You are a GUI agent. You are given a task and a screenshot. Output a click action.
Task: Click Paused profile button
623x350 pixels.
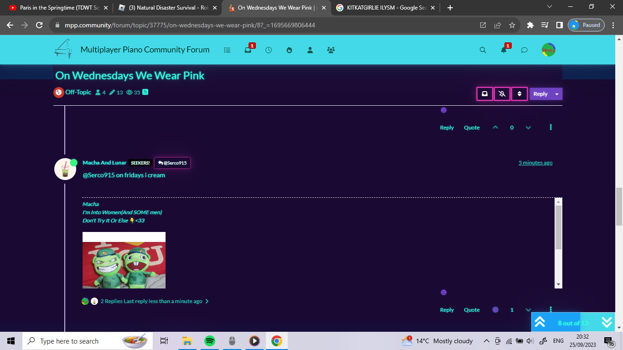coord(587,25)
